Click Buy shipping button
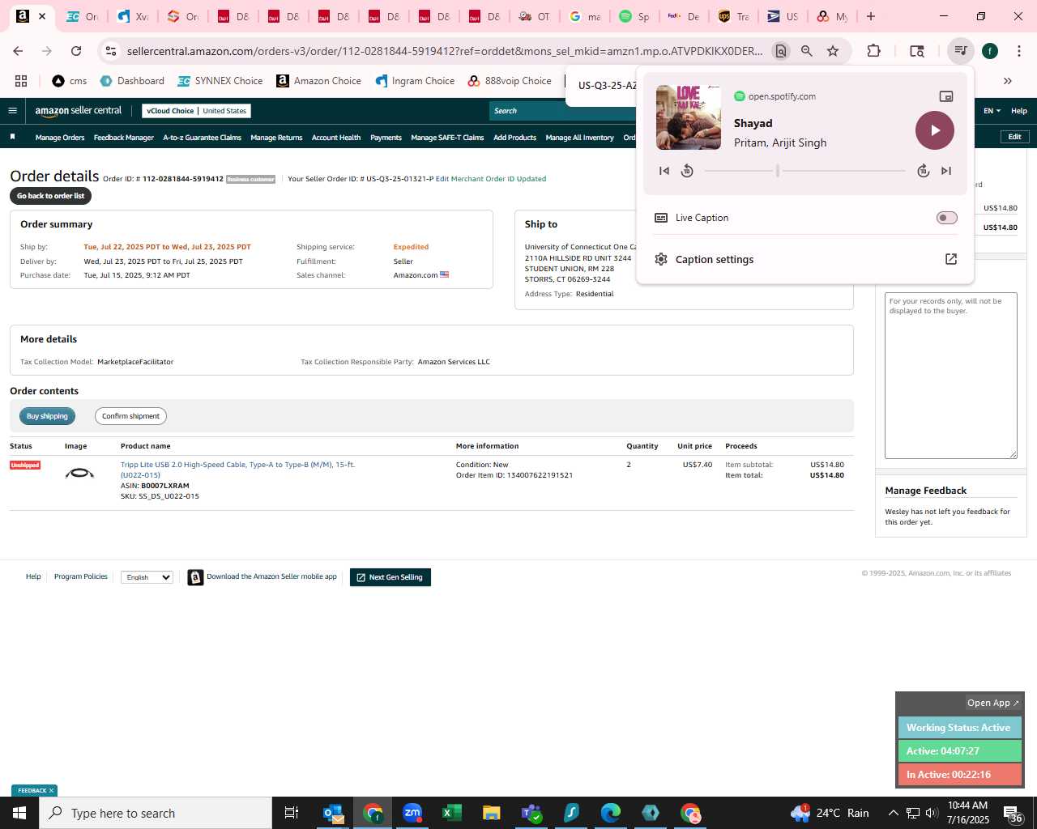Image resolution: width=1037 pixels, height=829 pixels. point(47,416)
